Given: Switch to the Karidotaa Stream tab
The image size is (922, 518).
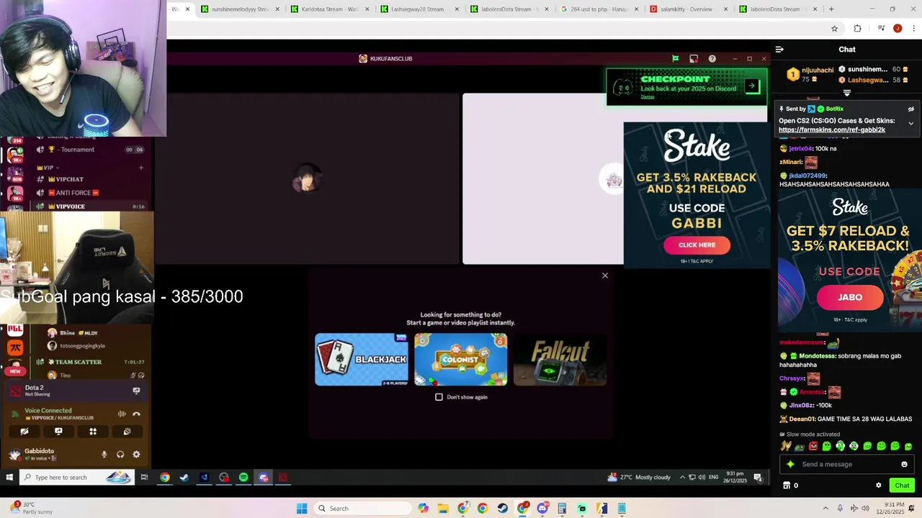Looking at the screenshot, I should (x=328, y=9).
